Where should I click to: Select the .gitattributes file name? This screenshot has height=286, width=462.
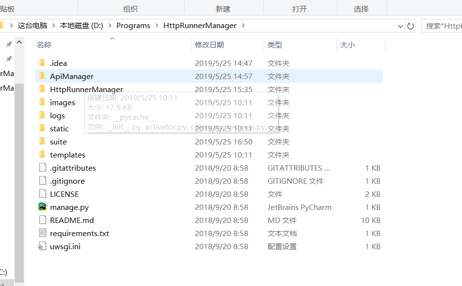click(73, 168)
